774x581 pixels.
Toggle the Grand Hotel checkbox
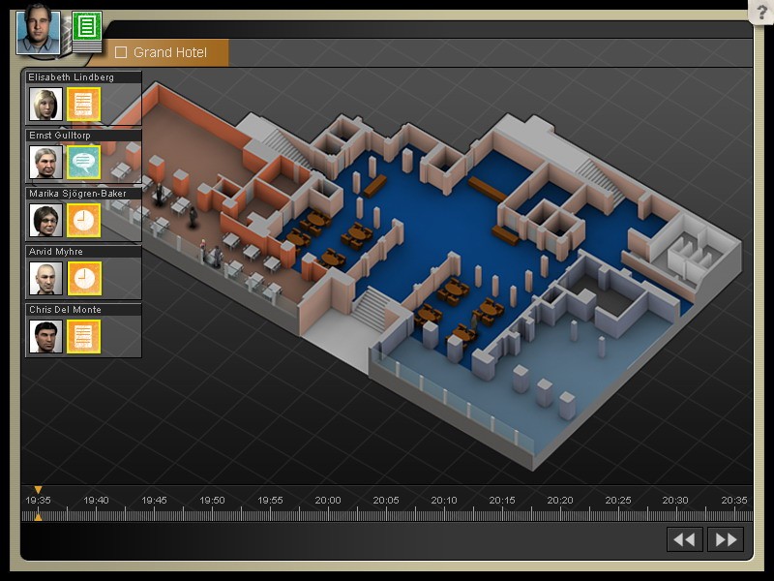click(x=121, y=52)
